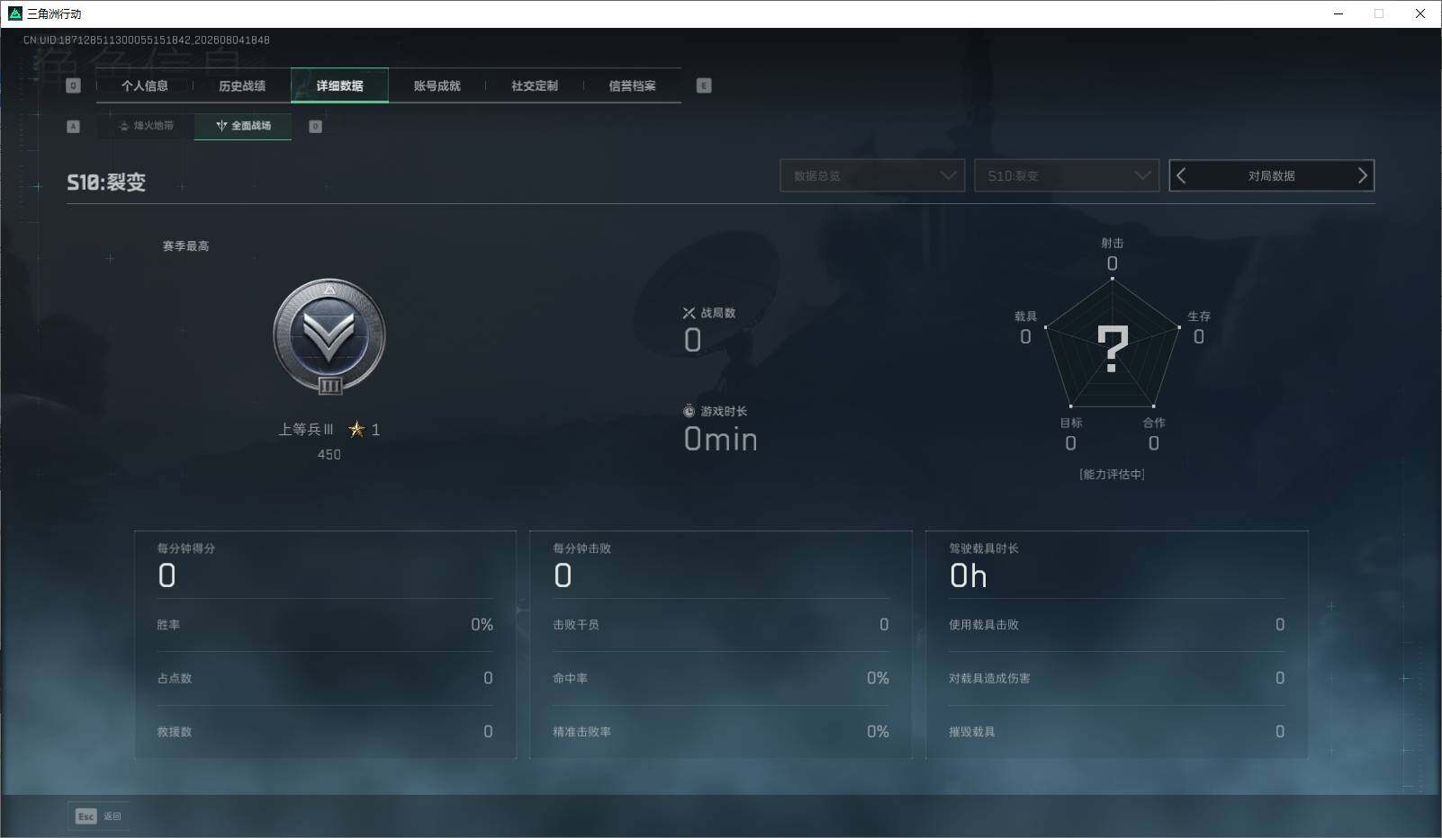Click the 载具 radar label

pyautogui.click(x=1026, y=316)
